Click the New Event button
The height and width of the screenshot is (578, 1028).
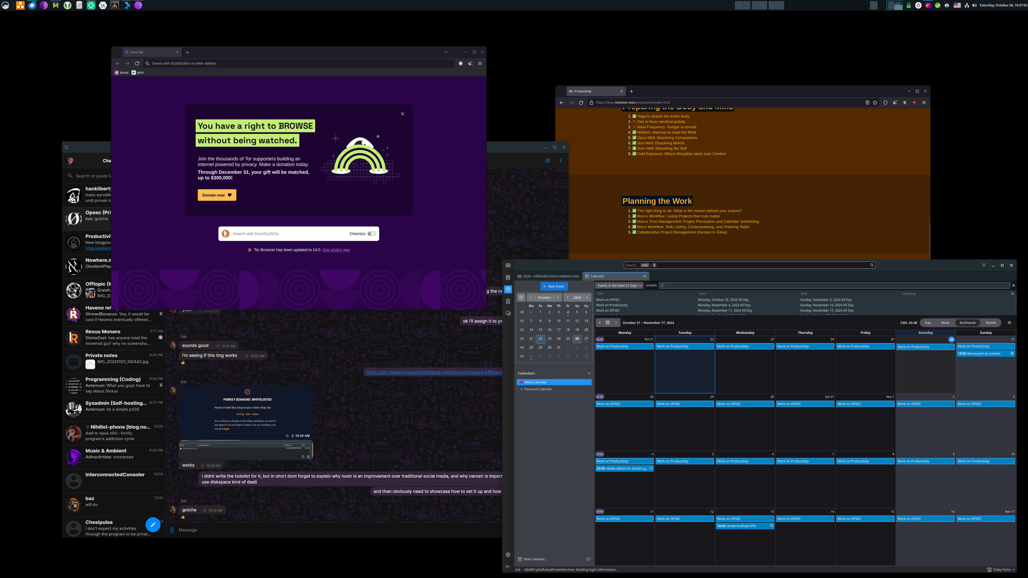[554, 286]
